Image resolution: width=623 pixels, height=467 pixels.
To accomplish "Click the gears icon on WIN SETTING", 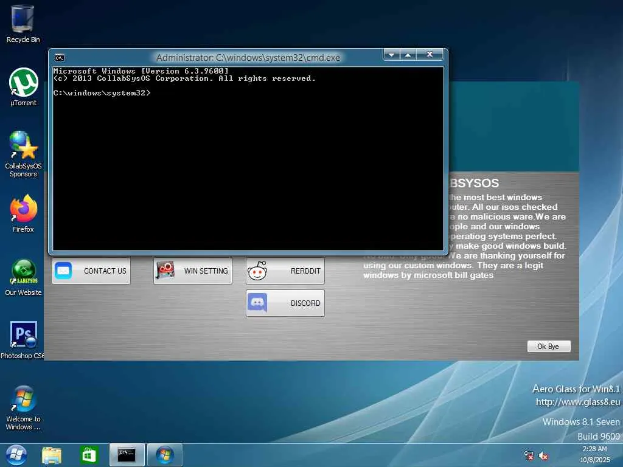I will click(165, 271).
